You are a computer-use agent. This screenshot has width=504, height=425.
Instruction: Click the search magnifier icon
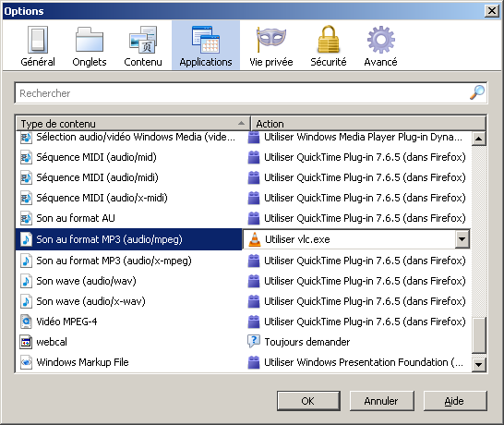click(477, 92)
